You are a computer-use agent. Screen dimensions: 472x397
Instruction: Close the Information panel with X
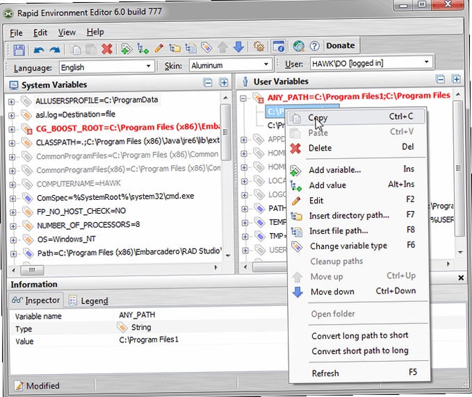(x=461, y=278)
